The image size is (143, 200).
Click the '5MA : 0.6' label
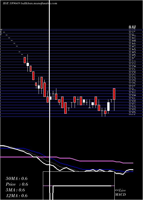[15, 190]
